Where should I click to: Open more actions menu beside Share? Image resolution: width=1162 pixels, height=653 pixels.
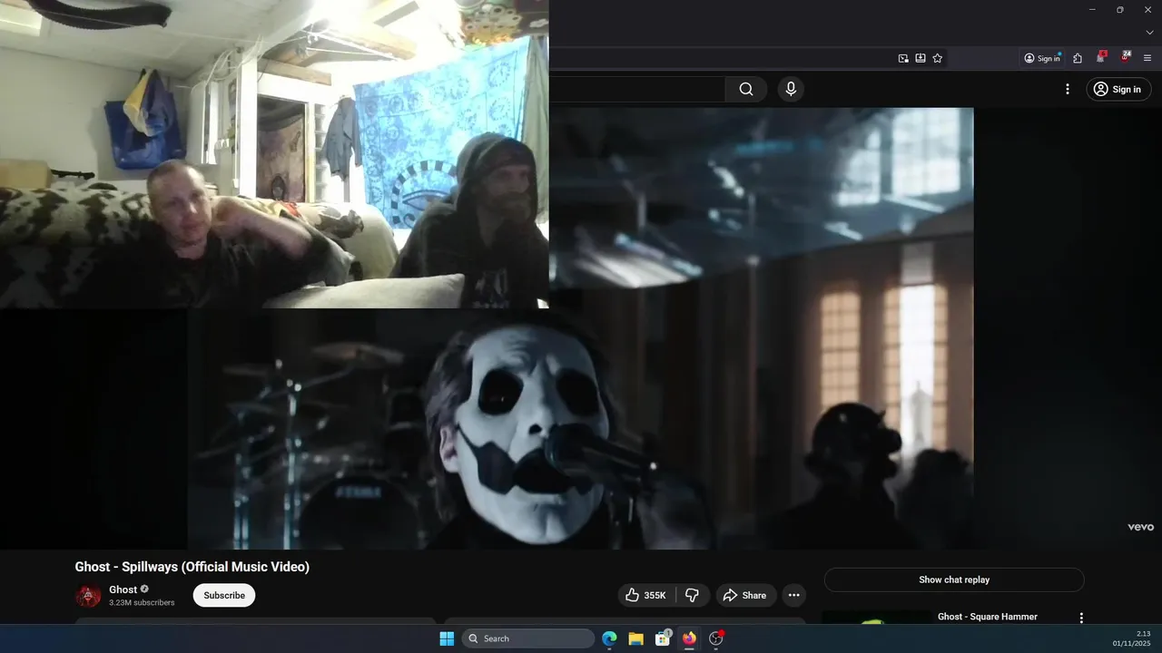tap(793, 595)
